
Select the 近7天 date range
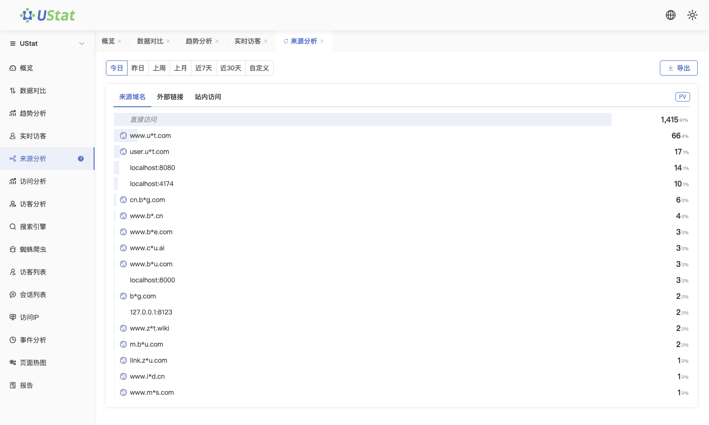click(204, 68)
